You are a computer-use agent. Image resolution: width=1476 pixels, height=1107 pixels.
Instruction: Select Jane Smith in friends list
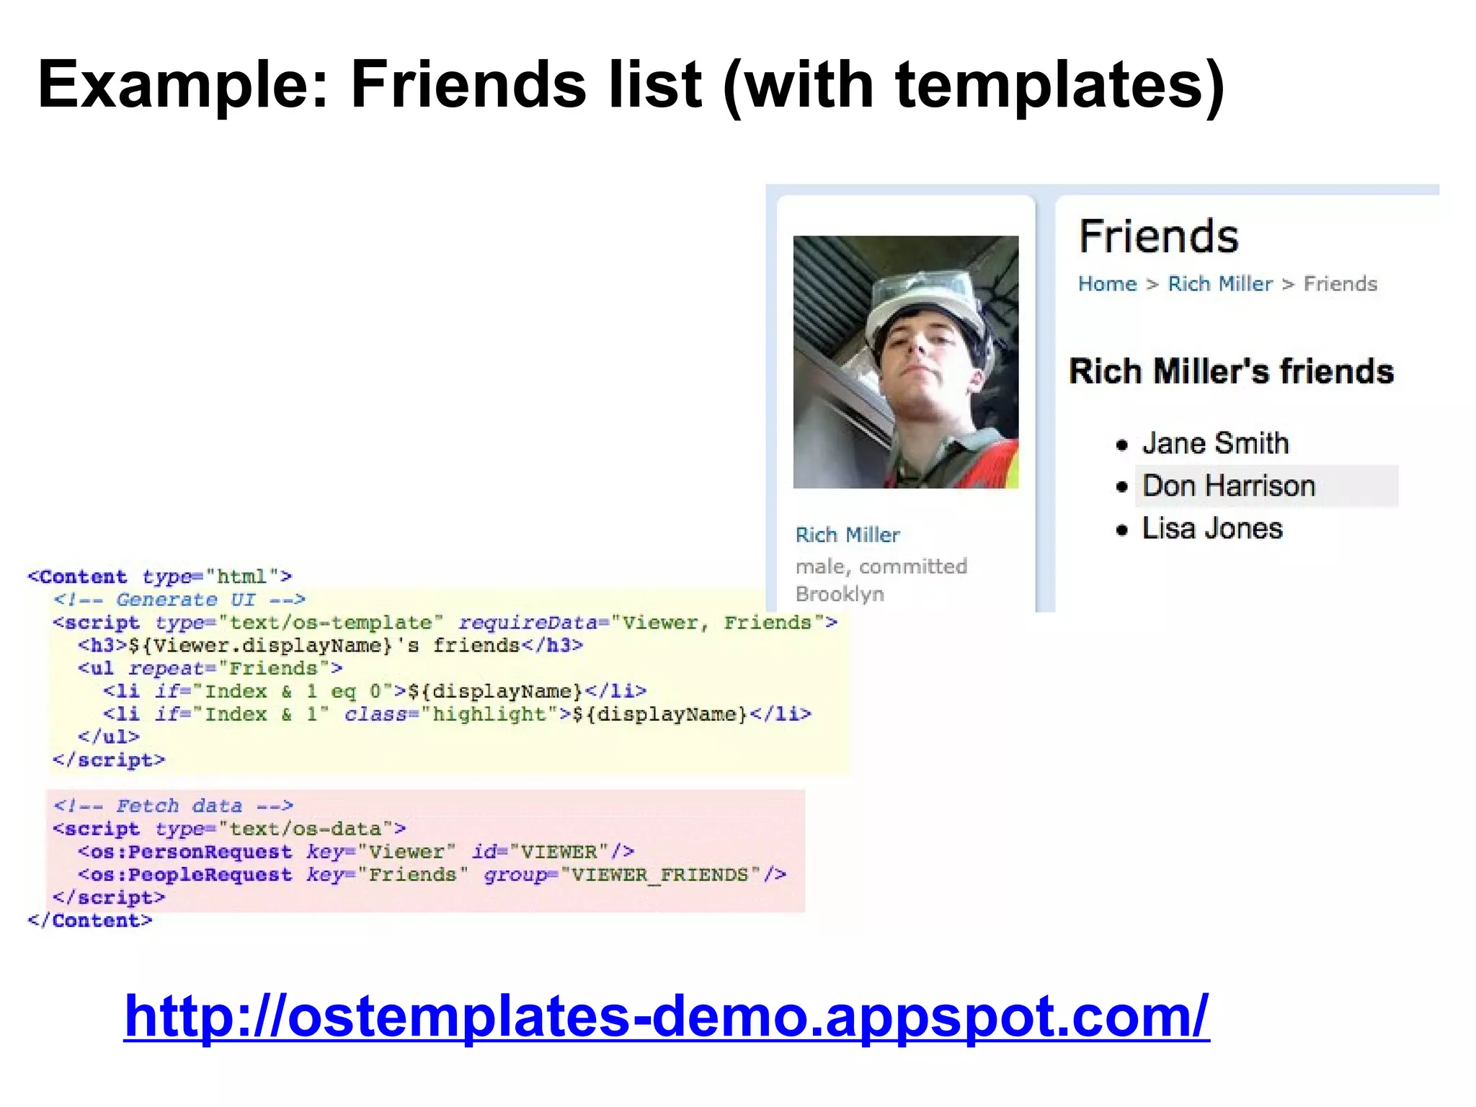1215,443
